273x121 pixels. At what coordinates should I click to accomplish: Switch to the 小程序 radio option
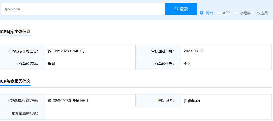(236, 13)
